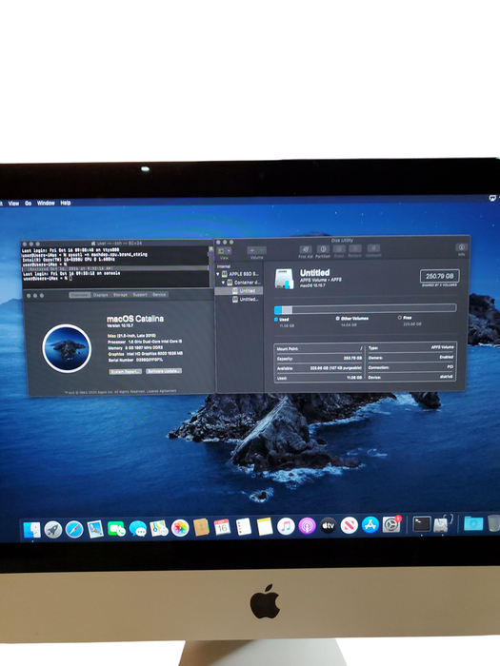Image resolution: width=500 pixels, height=666 pixels.
Task: Open App Store from the Dock
Action: (370, 525)
